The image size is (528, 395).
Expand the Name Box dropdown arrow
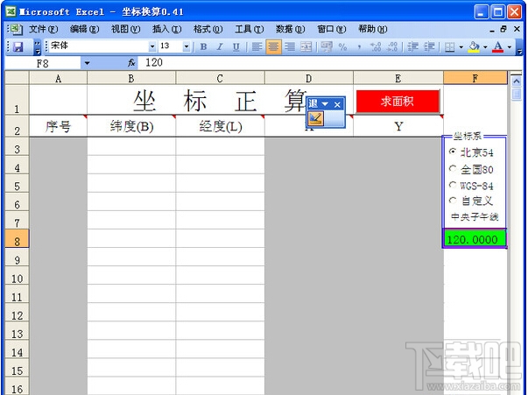tap(88, 63)
